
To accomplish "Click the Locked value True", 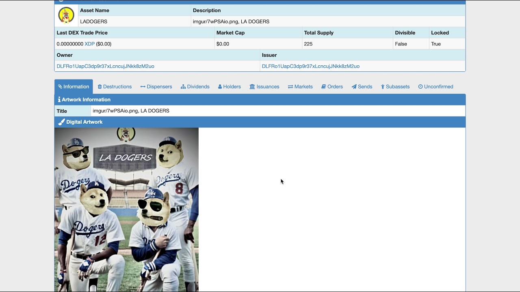I will pyautogui.click(x=435, y=44).
